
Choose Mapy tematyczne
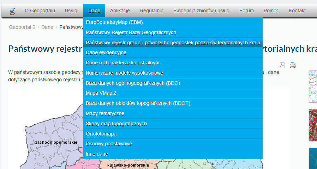click(173, 113)
